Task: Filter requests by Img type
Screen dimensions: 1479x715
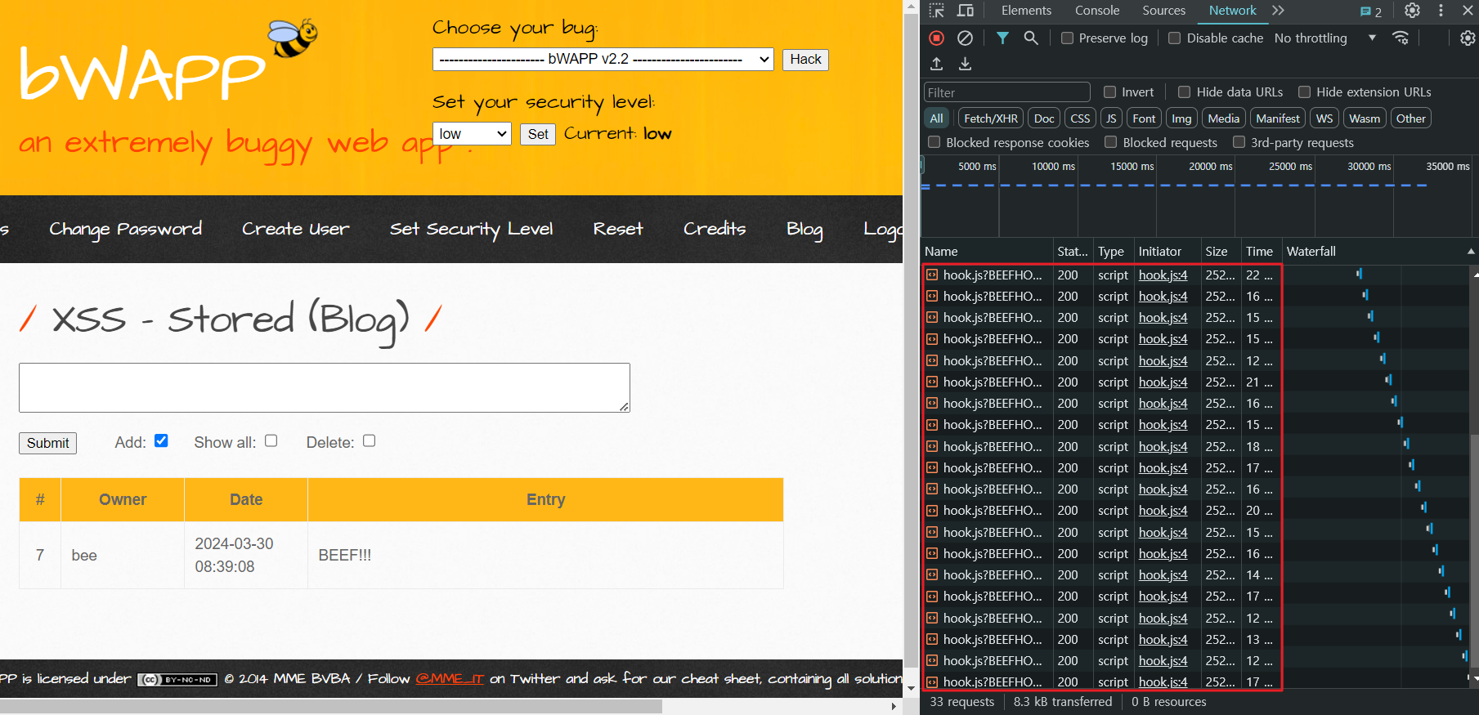Action: [1181, 118]
